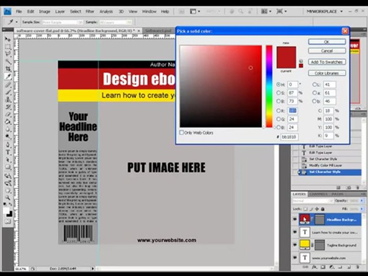Switch to the PATHS tab

337,194
